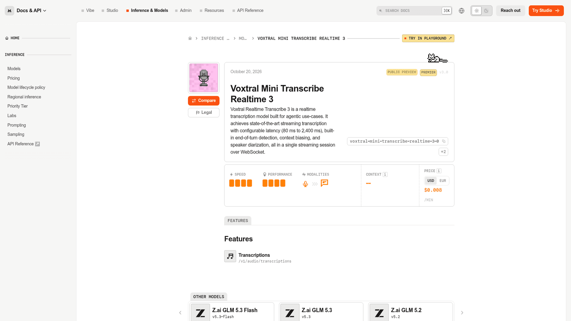
Task: Open the Transcriptions feature music icon
Action: (230, 256)
